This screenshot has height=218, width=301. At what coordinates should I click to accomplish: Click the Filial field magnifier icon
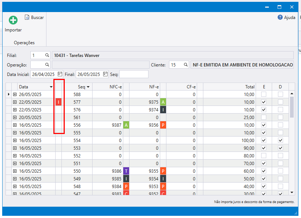tap(47, 55)
